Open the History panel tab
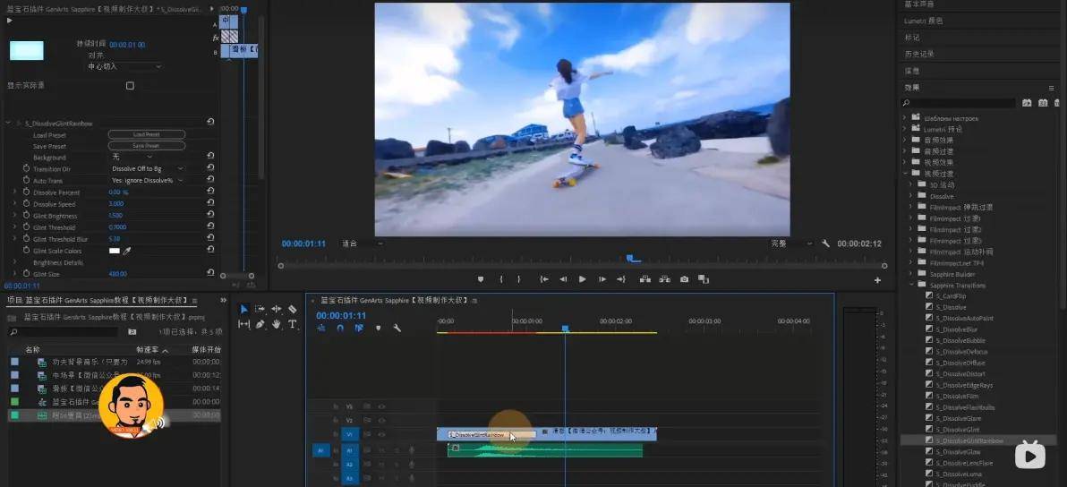Screen dimensions: 1067x487 (x=919, y=54)
